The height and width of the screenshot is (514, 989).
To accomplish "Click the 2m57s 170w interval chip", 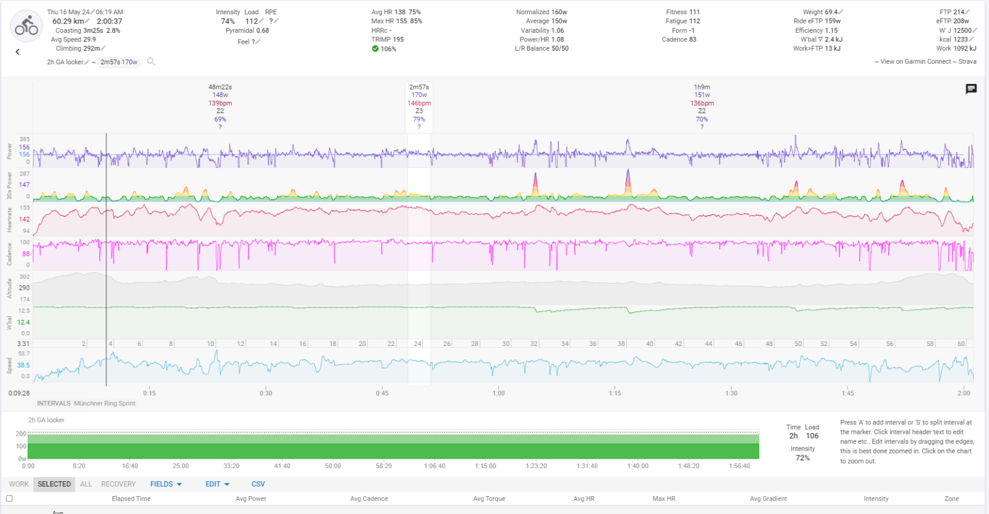I will (x=119, y=62).
